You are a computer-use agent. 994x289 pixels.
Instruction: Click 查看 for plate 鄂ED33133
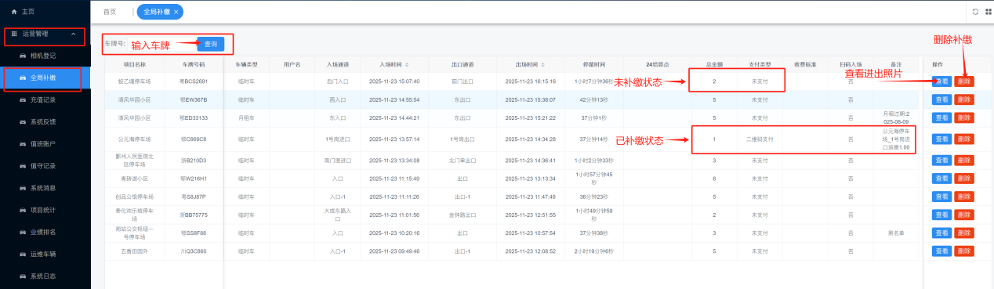click(941, 118)
